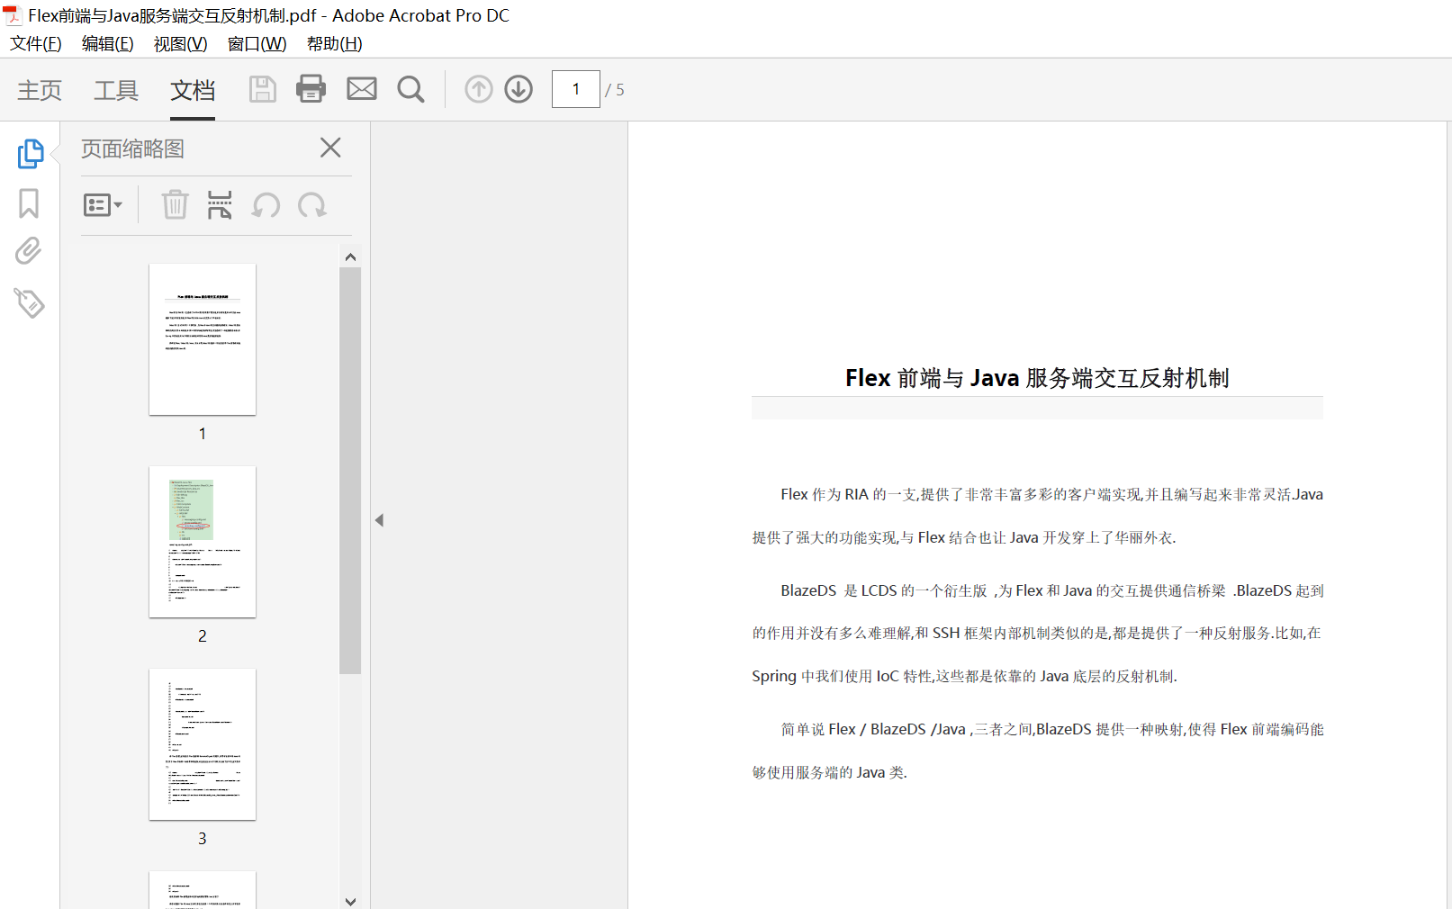Click the page break insert-pages icon
Image resolution: width=1452 pixels, height=909 pixels.
coord(220,205)
